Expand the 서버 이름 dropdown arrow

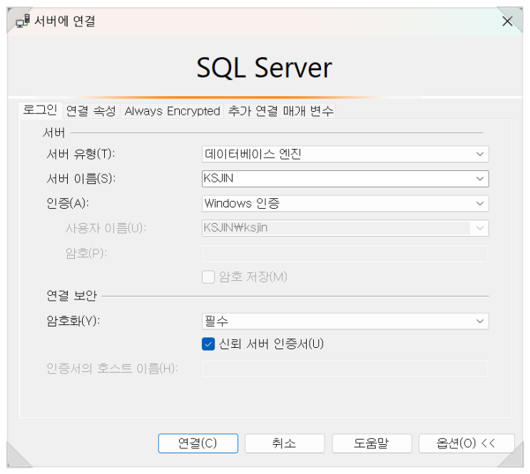479,179
